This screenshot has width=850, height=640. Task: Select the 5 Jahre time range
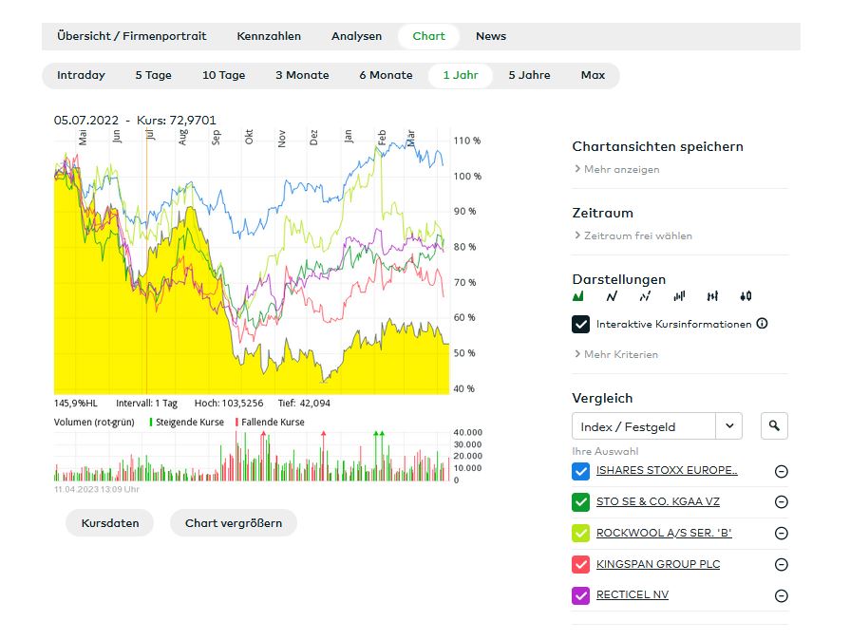point(529,75)
